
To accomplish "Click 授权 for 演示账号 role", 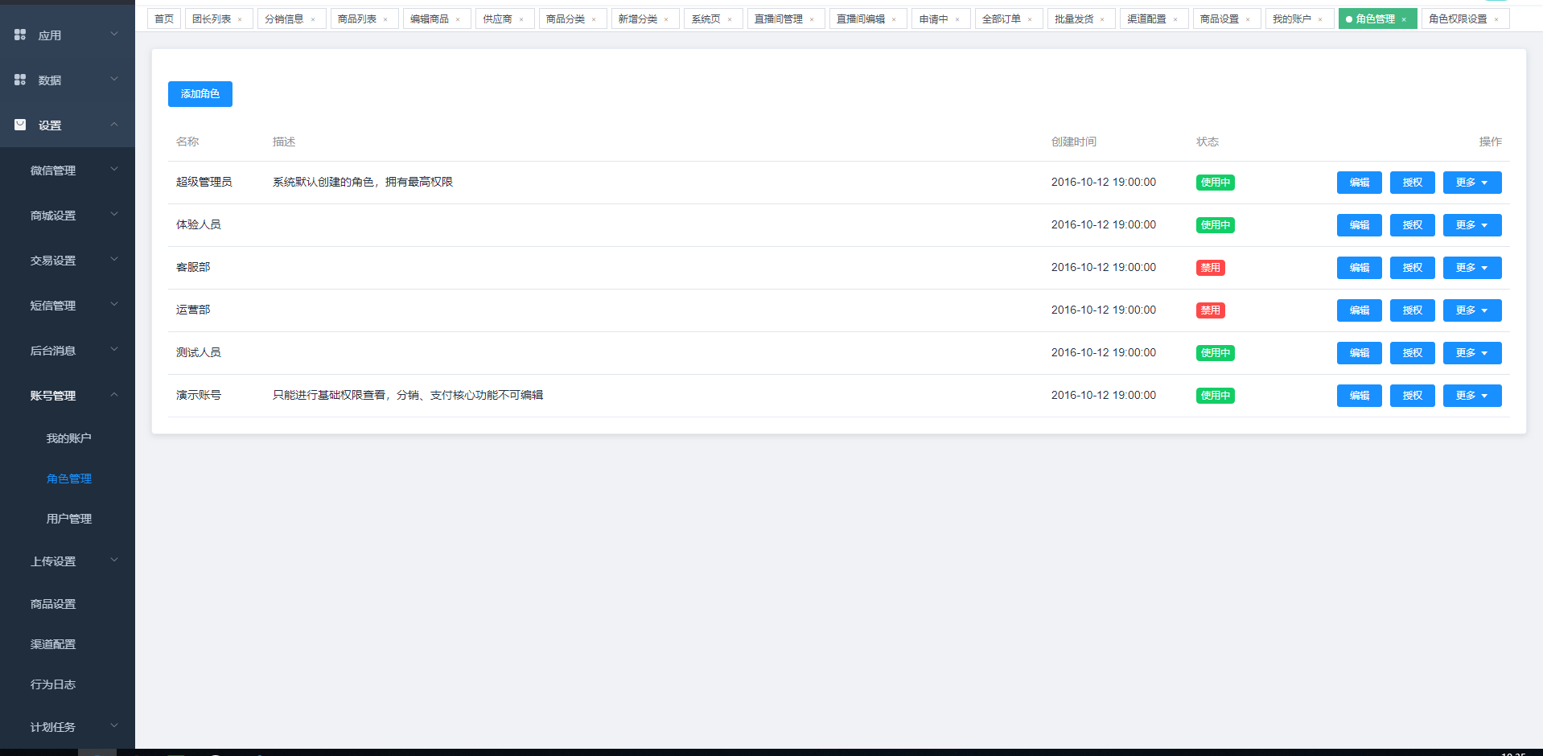I will click(x=1412, y=396).
